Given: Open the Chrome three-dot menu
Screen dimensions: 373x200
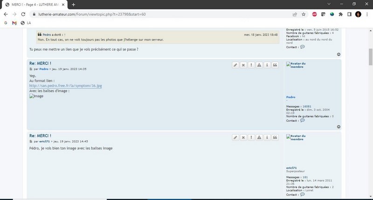Looking at the screenshot, I should 367,14.
